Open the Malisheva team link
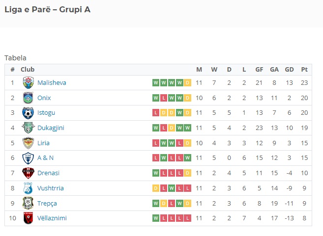 (x=52, y=82)
